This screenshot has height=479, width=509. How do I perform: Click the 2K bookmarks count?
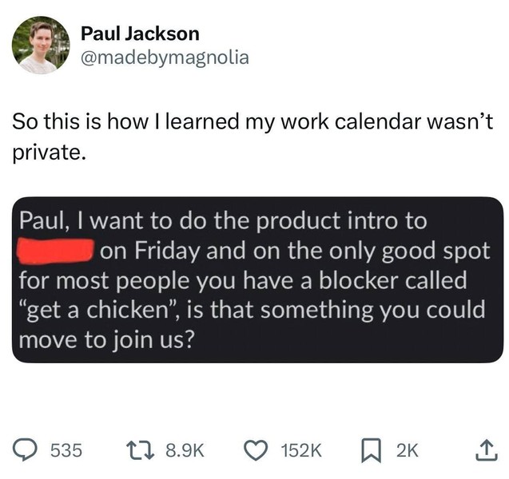pos(407,449)
